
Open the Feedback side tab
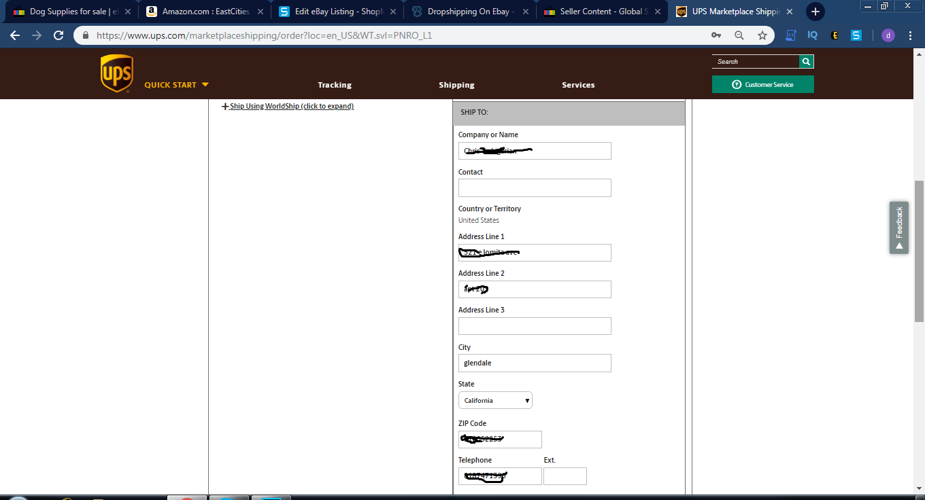click(899, 228)
